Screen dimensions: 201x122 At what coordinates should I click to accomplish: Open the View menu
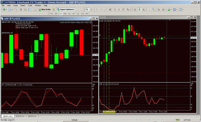click(x=9, y=5)
